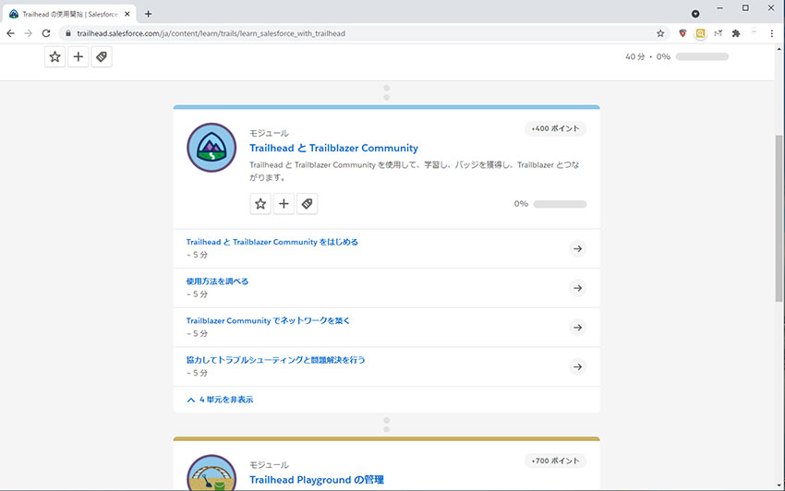Viewport: 785px width, 491px height.
Task: Click the trail plus add icon at top
Action: pyautogui.click(x=78, y=56)
